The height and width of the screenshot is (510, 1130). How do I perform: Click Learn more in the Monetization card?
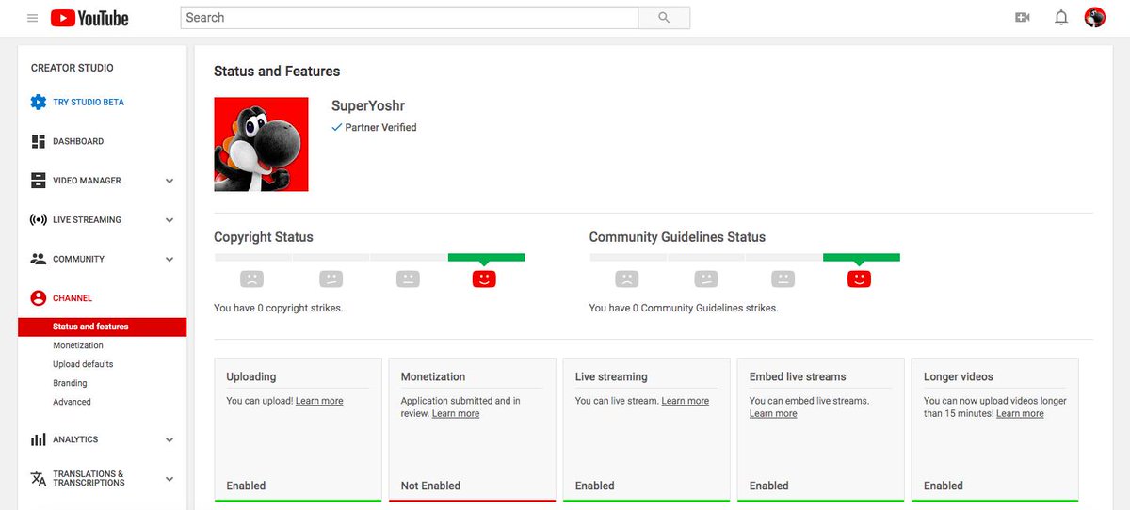click(x=456, y=413)
